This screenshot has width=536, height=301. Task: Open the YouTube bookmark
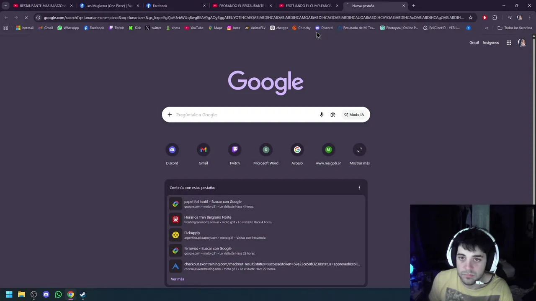[194, 28]
